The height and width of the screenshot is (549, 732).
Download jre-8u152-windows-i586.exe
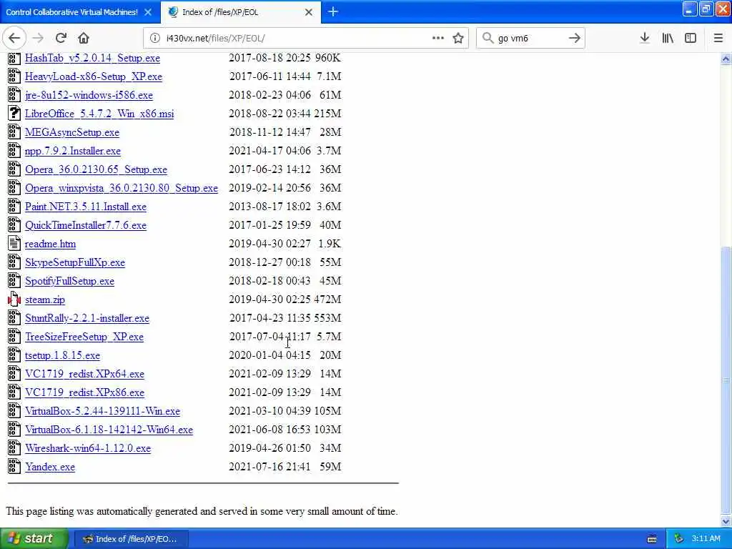(x=89, y=95)
